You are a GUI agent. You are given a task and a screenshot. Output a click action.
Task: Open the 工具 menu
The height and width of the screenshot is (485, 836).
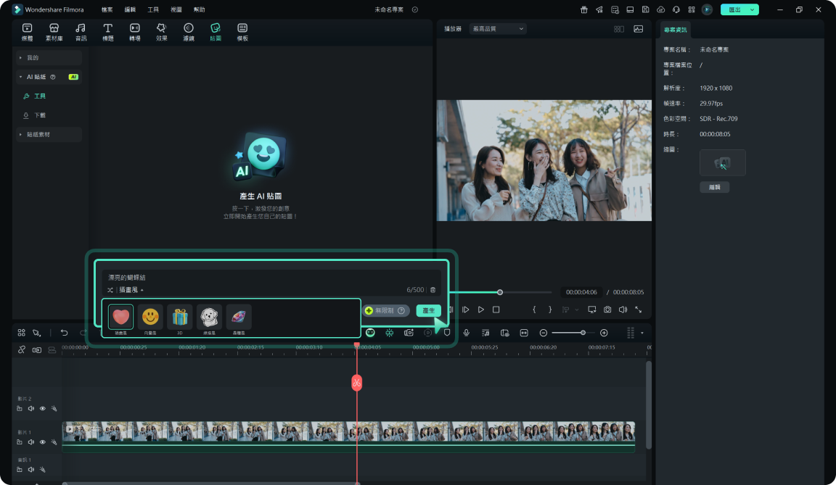tap(153, 9)
